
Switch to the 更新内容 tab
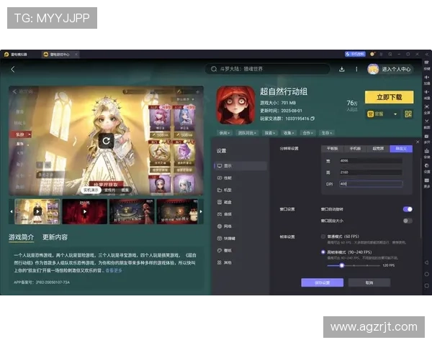[x=55, y=237]
